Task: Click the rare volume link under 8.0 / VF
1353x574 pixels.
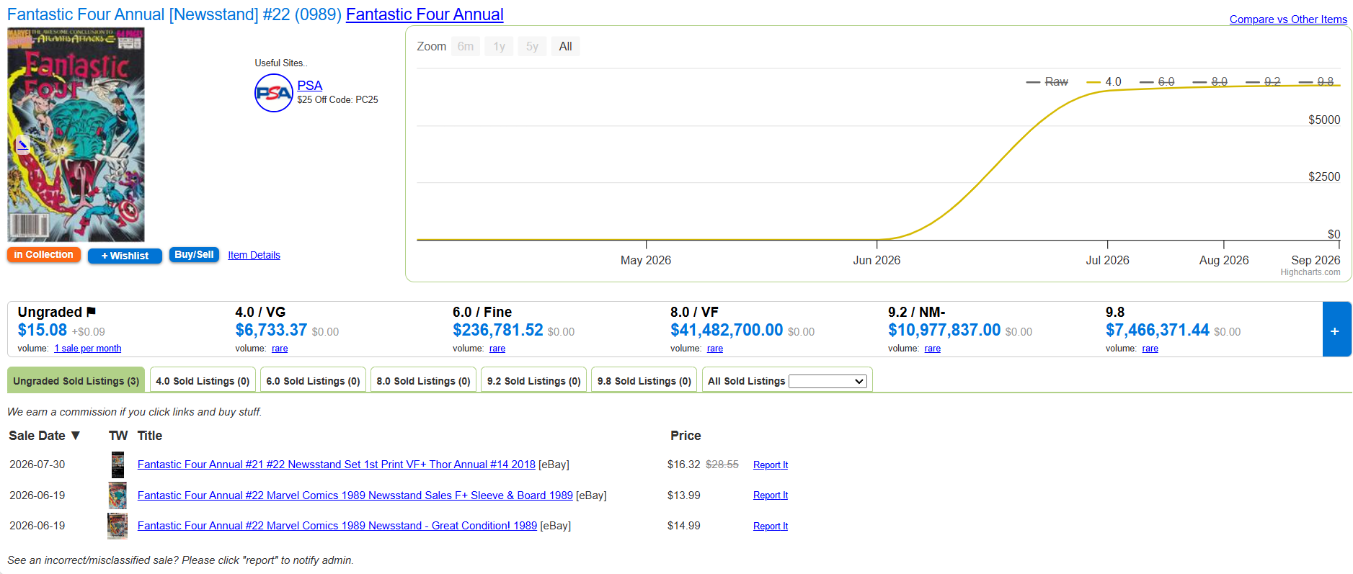Action: (715, 349)
